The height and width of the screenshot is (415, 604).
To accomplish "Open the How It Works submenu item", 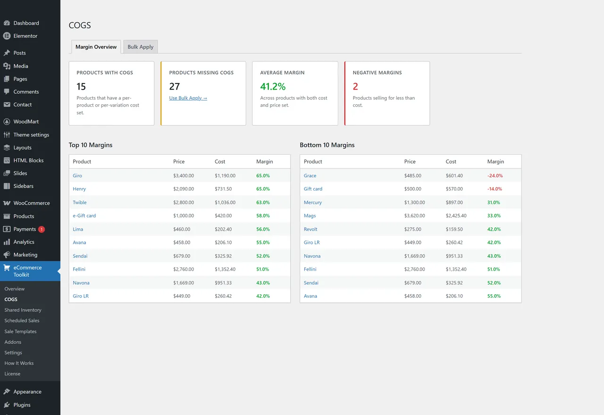I will 19,363.
